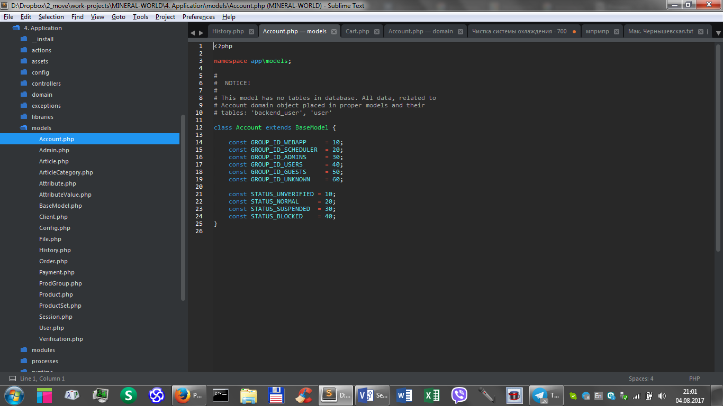This screenshot has height=406, width=723.
Task: Expand the libraries folder
Action: click(24, 117)
